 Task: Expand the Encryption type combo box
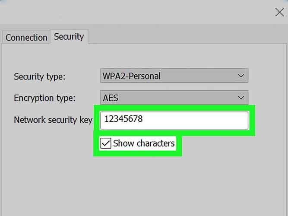tap(174, 98)
